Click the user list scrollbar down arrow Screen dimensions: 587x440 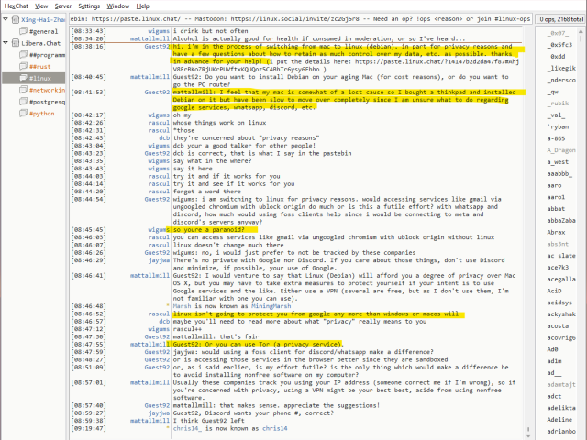[581, 434]
